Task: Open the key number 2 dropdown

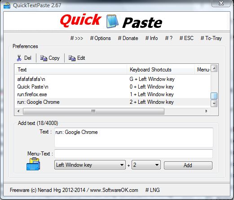Action: (x=146, y=165)
